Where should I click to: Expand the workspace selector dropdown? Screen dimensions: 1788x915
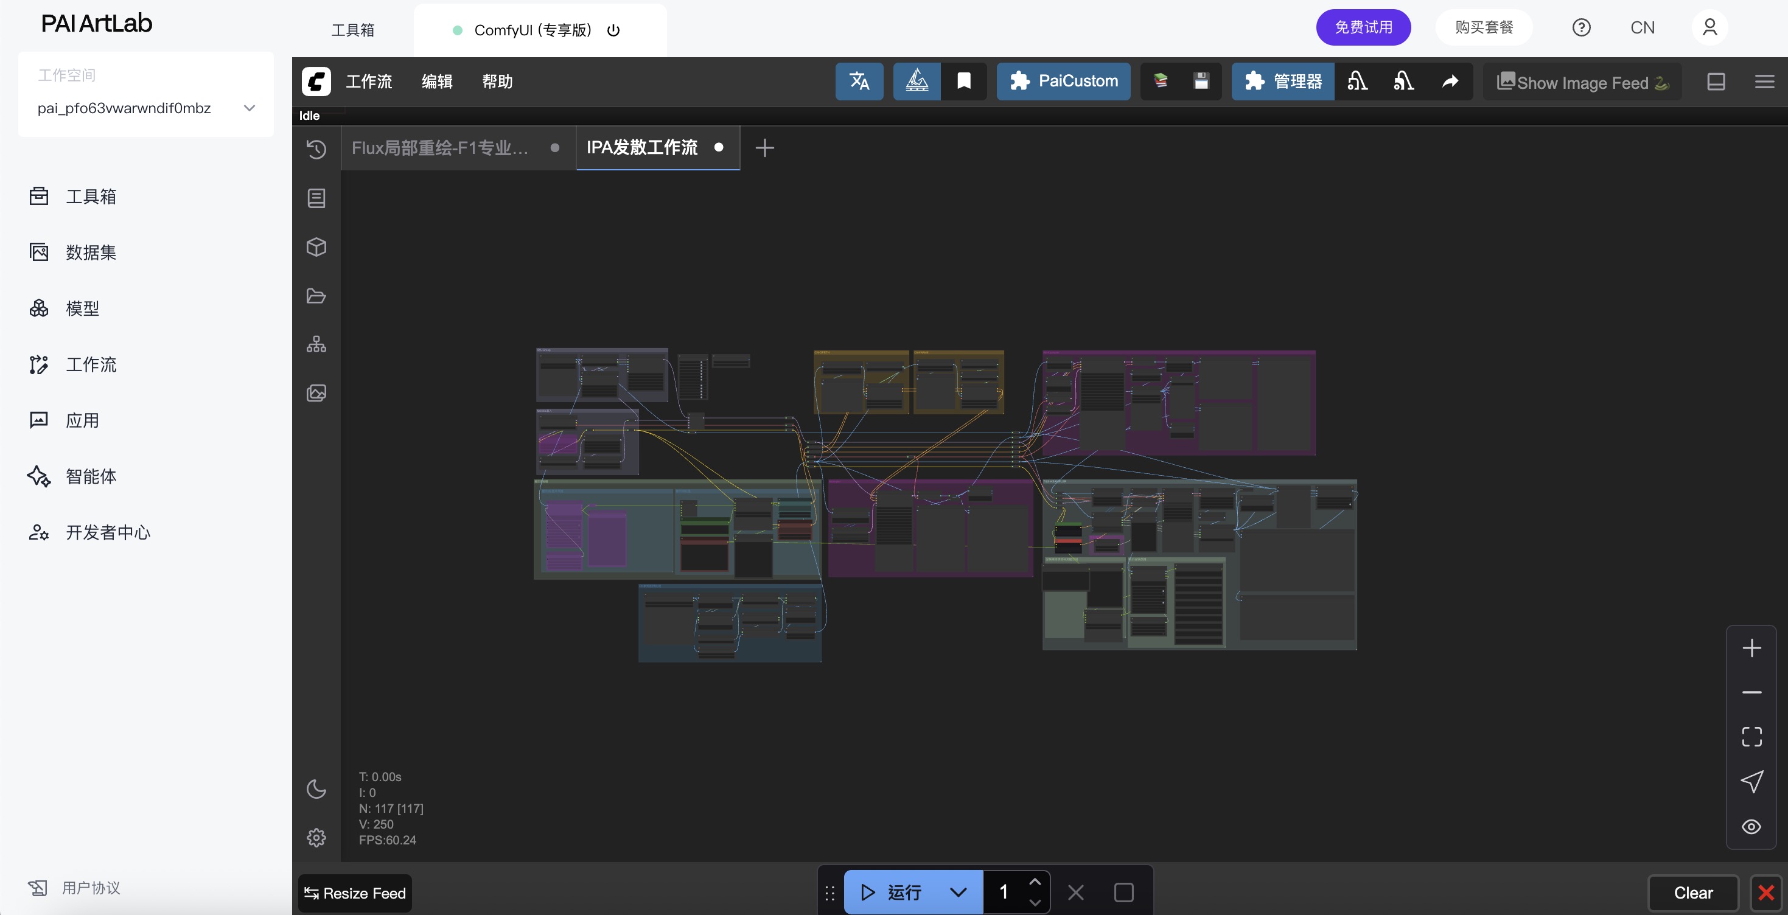point(249,108)
